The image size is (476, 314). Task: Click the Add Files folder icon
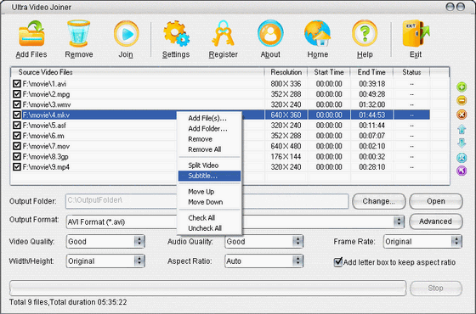pos(31,34)
